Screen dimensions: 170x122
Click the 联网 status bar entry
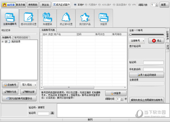coord(90,120)
